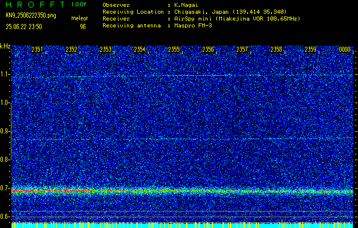
Task: Select observer name K.Nagai
Action: coord(186,5)
